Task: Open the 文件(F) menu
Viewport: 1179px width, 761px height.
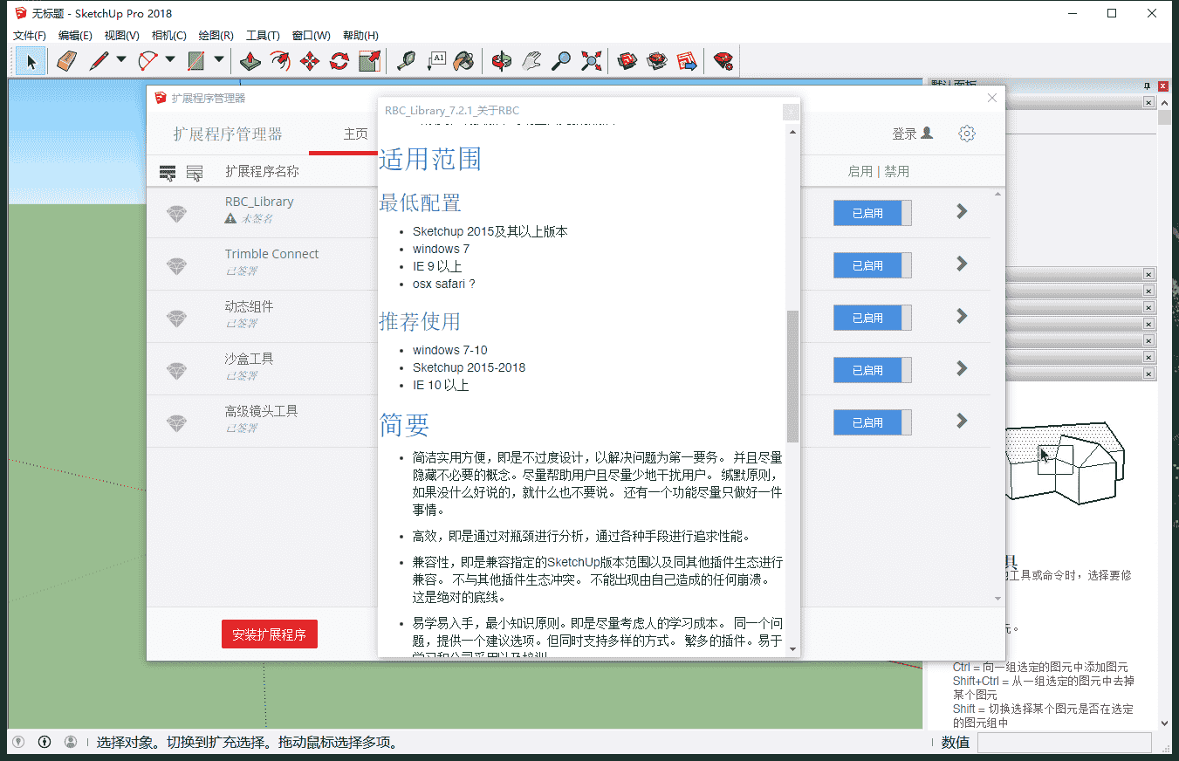Action: [30, 36]
